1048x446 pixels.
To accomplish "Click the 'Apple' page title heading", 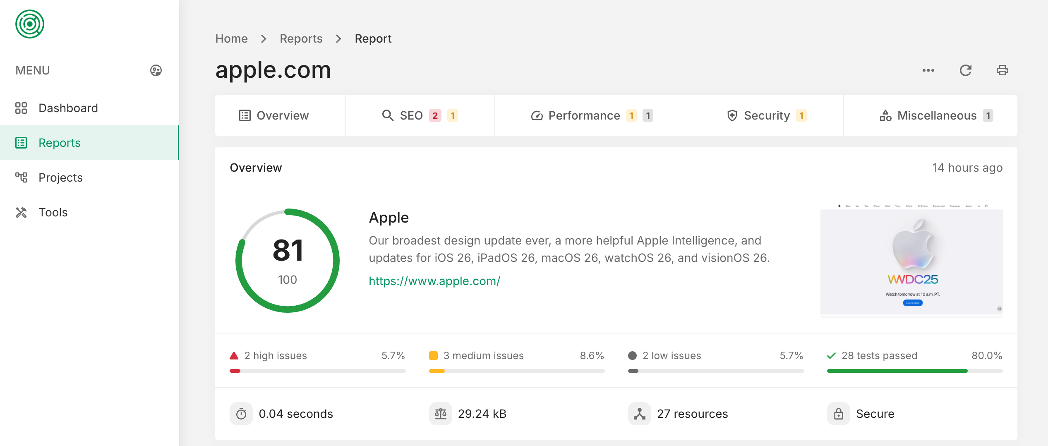I will (x=389, y=218).
